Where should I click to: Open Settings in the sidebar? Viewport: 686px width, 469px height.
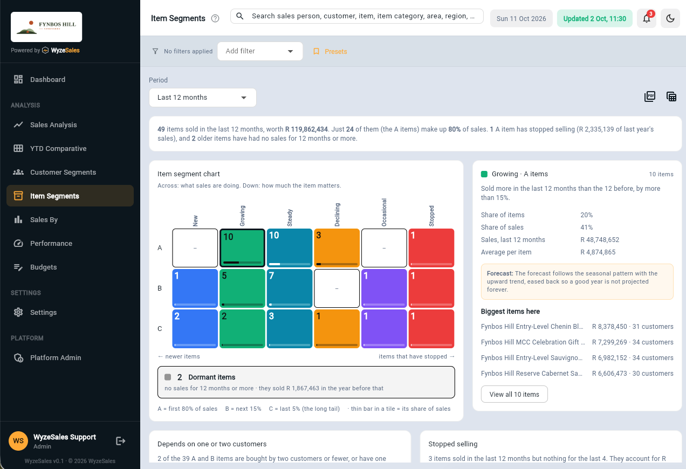coord(70,312)
